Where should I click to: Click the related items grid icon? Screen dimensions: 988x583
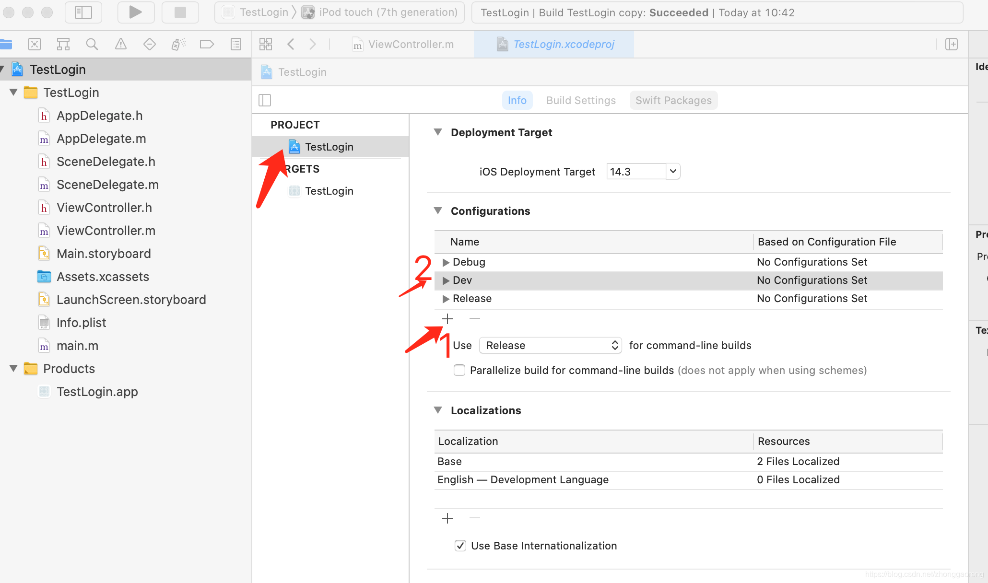tap(266, 45)
